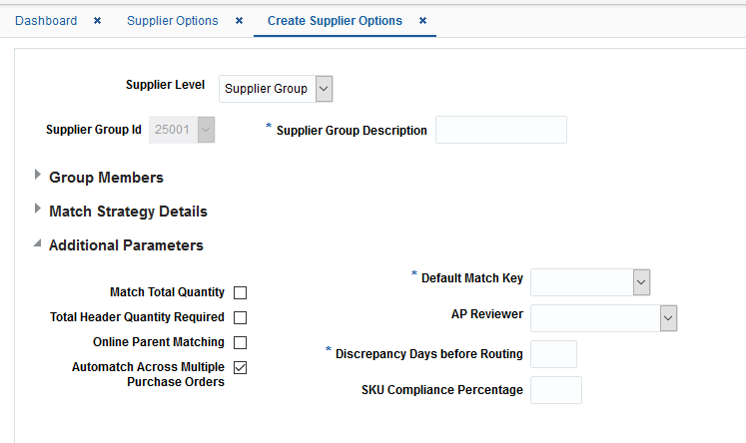Select the Create Supplier Options tab
This screenshot has width=746, height=443.
tap(335, 21)
